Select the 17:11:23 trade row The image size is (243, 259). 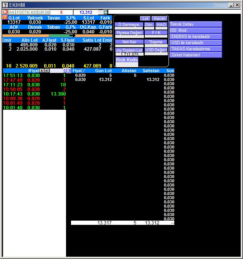click(x=35, y=85)
